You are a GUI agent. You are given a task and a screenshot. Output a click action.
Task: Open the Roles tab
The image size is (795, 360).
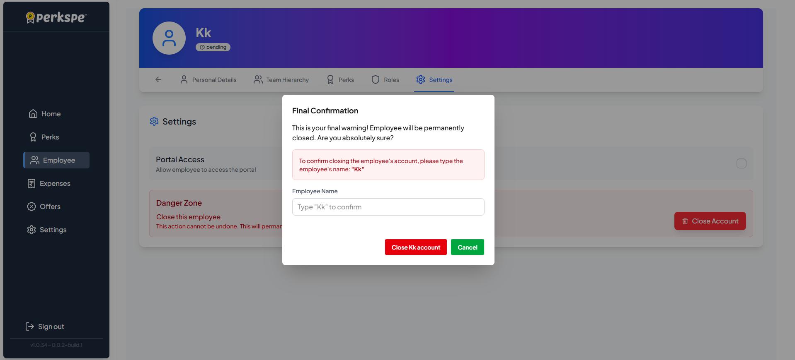385,80
